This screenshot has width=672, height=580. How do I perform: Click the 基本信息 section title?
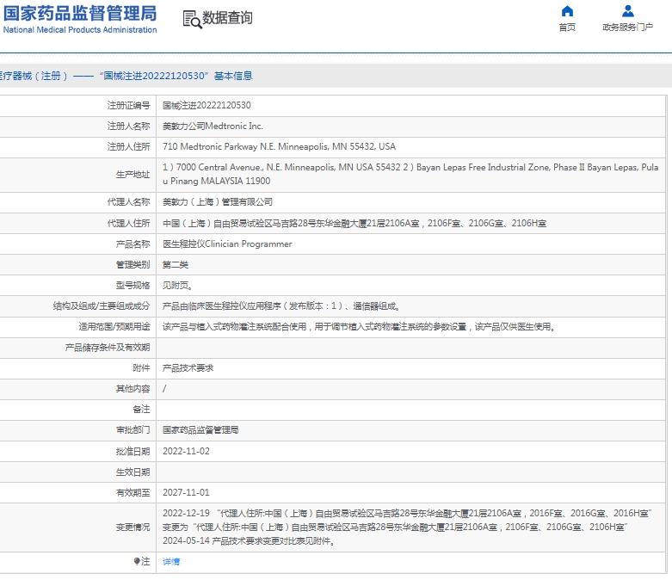point(233,76)
